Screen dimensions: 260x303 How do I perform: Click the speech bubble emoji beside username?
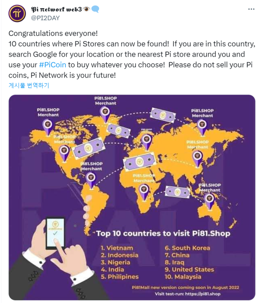95,9
